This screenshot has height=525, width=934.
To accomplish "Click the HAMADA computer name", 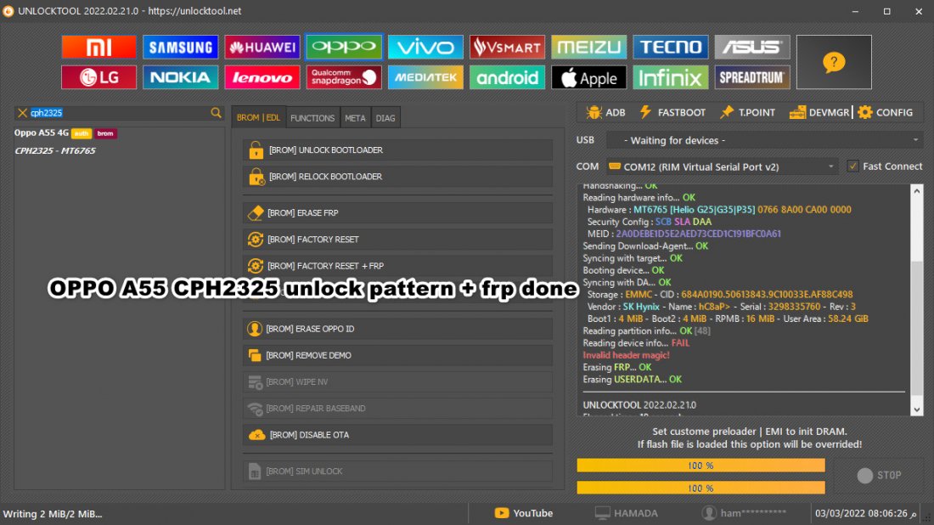I will coord(626,513).
